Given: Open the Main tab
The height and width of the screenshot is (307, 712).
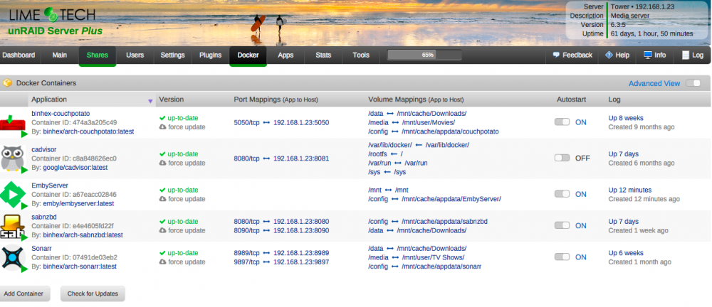Looking at the screenshot, I should pyautogui.click(x=60, y=55).
